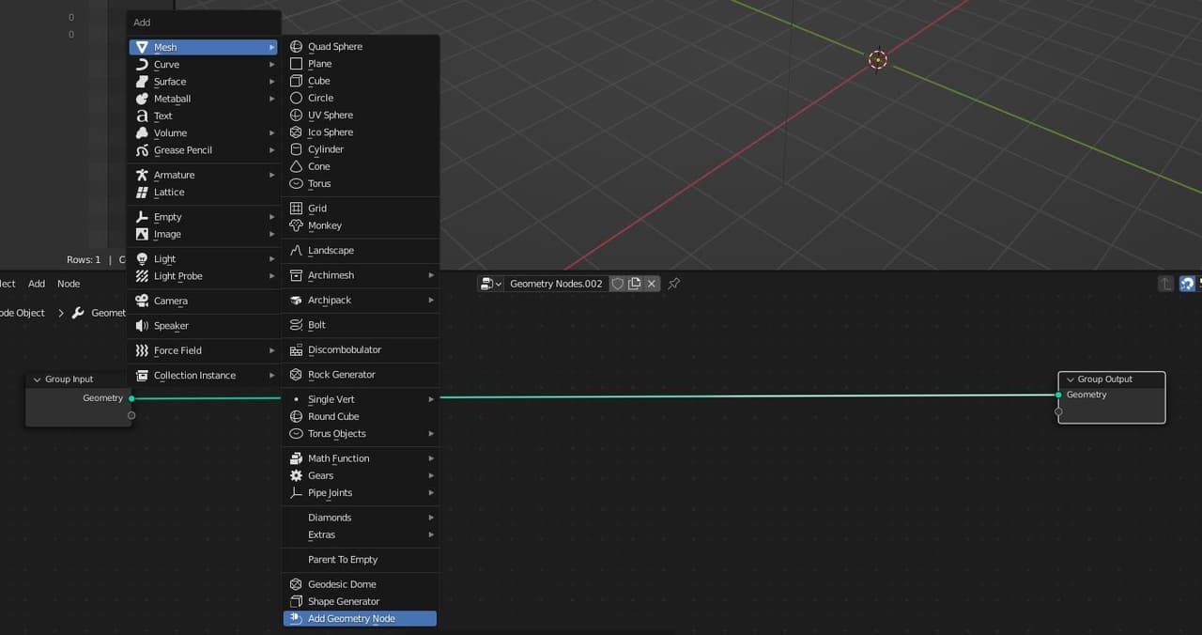Open the Image submenu

203,234
